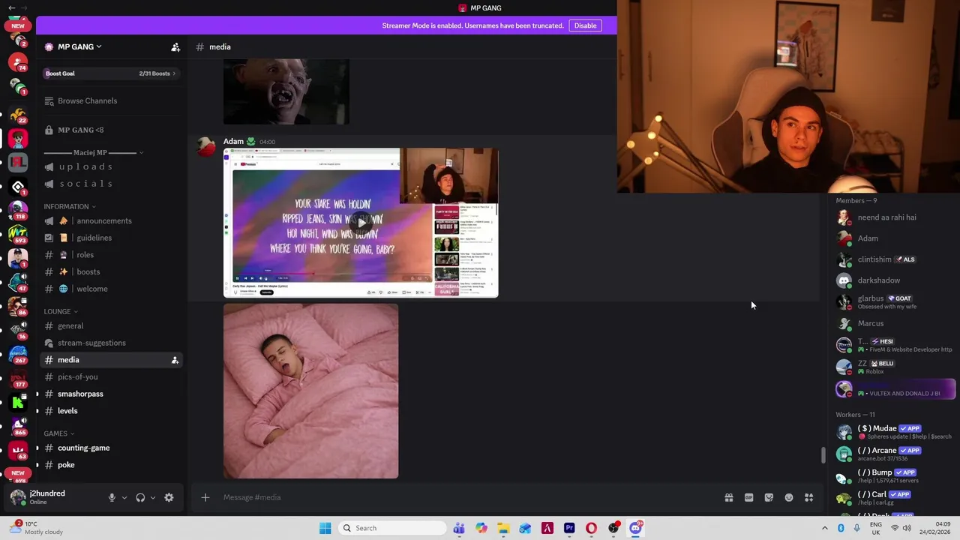
Task: Switch to the pics-of-you channel
Action: (110, 376)
